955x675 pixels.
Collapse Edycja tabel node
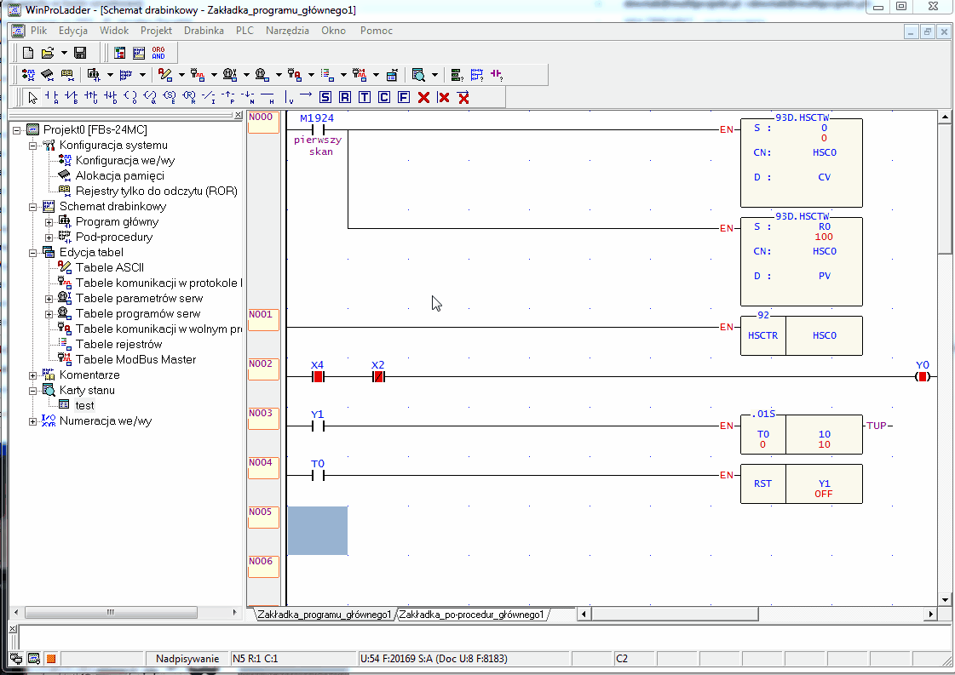(x=33, y=253)
